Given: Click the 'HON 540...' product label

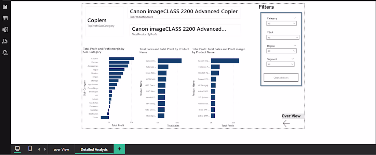Looking at the screenshot, I should coord(151,79).
